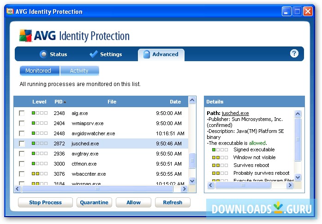Sort the process list by Level
The height and width of the screenshot is (224, 322).
tap(39, 102)
